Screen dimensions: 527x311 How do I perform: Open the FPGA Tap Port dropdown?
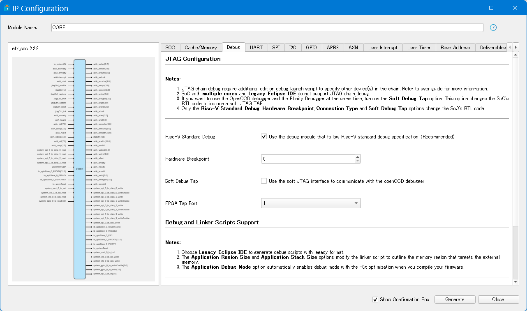click(x=311, y=203)
